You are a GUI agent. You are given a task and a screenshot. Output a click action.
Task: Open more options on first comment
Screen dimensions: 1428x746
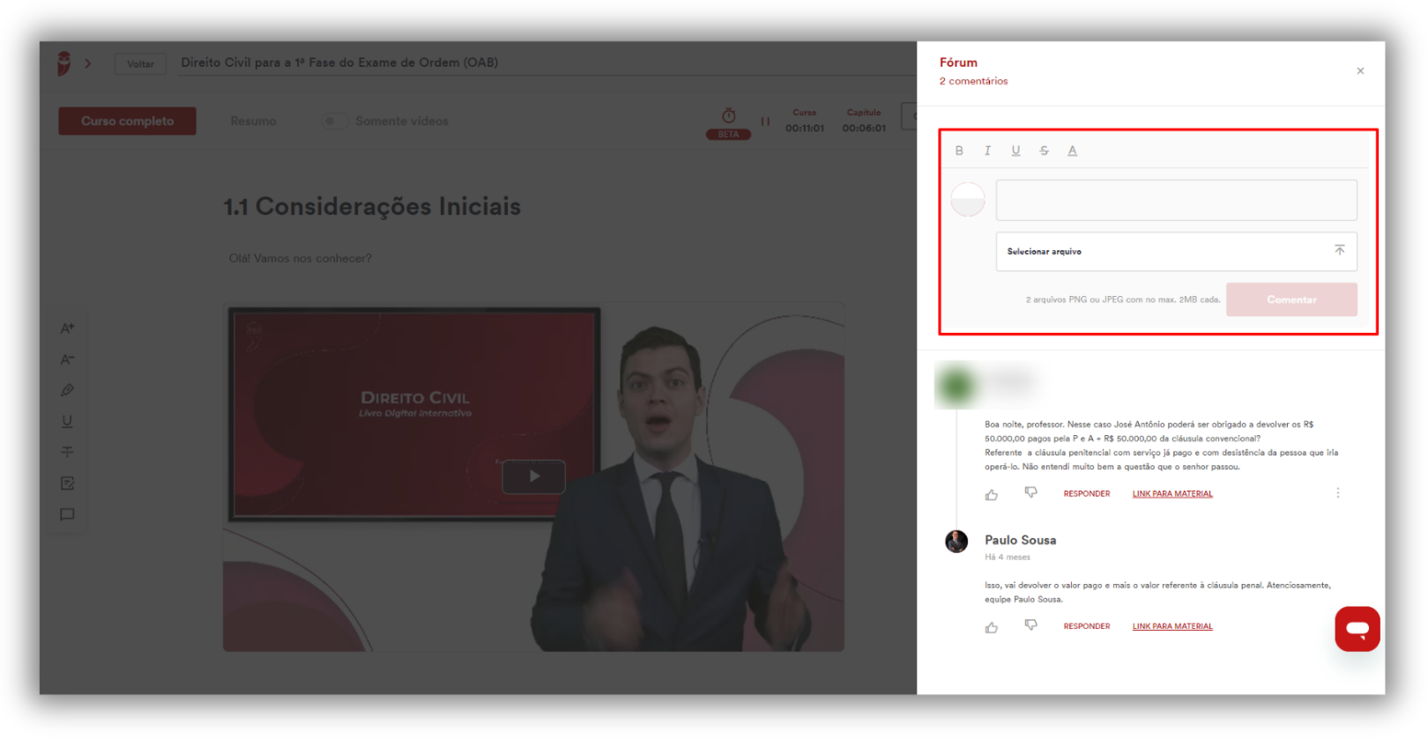[x=1337, y=493]
